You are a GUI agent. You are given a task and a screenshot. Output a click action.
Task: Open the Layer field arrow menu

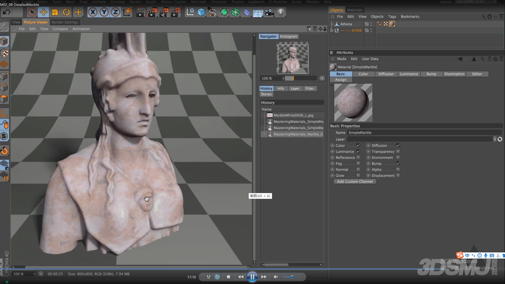coord(495,139)
